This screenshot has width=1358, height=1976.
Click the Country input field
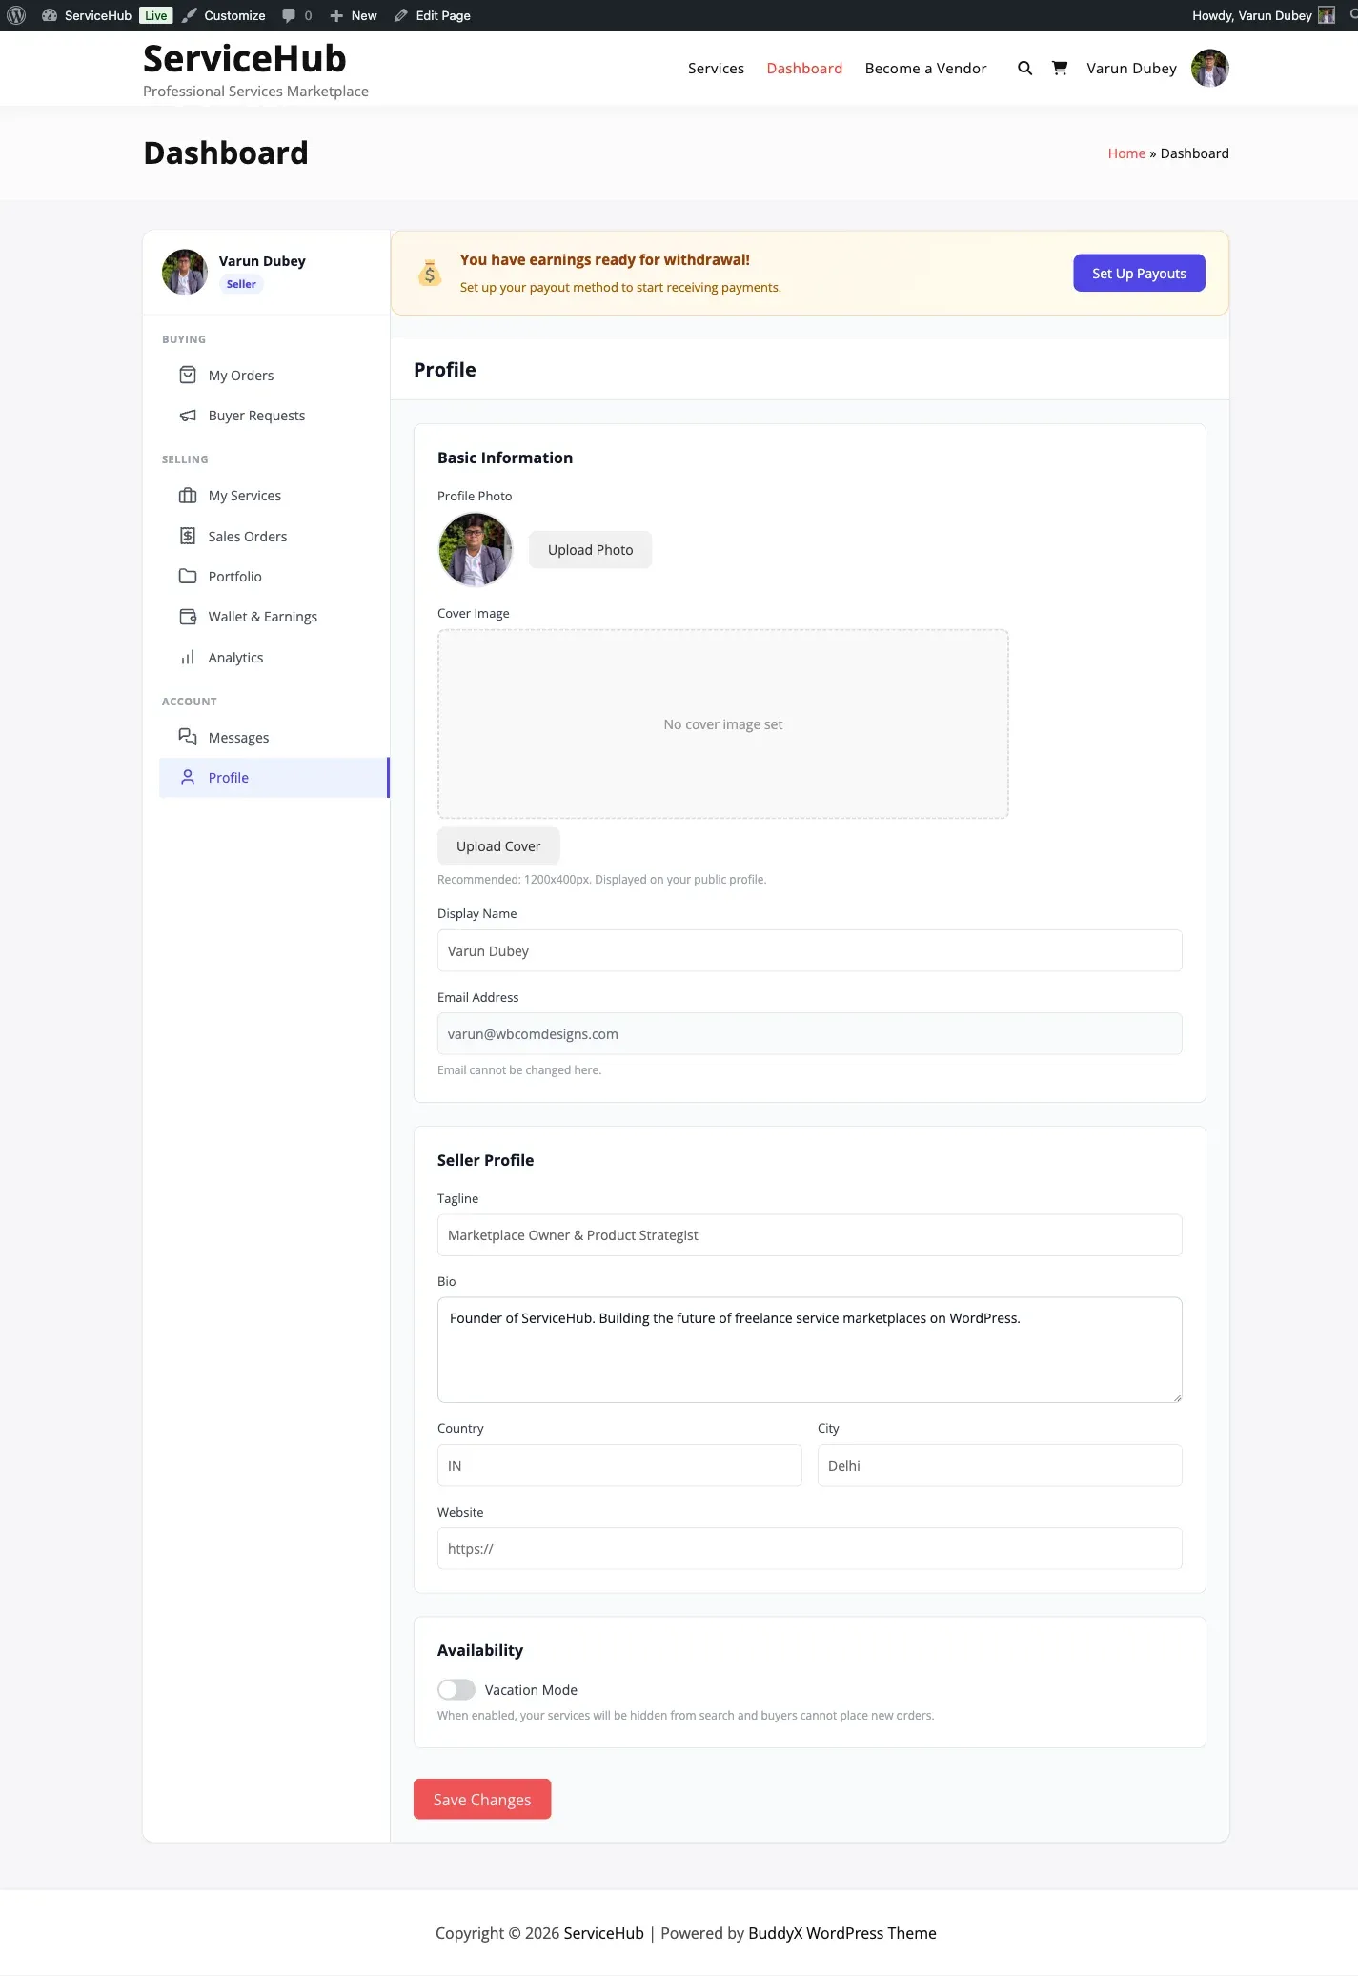[619, 1465]
